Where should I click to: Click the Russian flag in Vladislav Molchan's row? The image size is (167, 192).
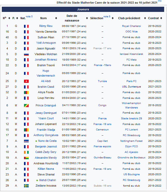pos(26,54)
